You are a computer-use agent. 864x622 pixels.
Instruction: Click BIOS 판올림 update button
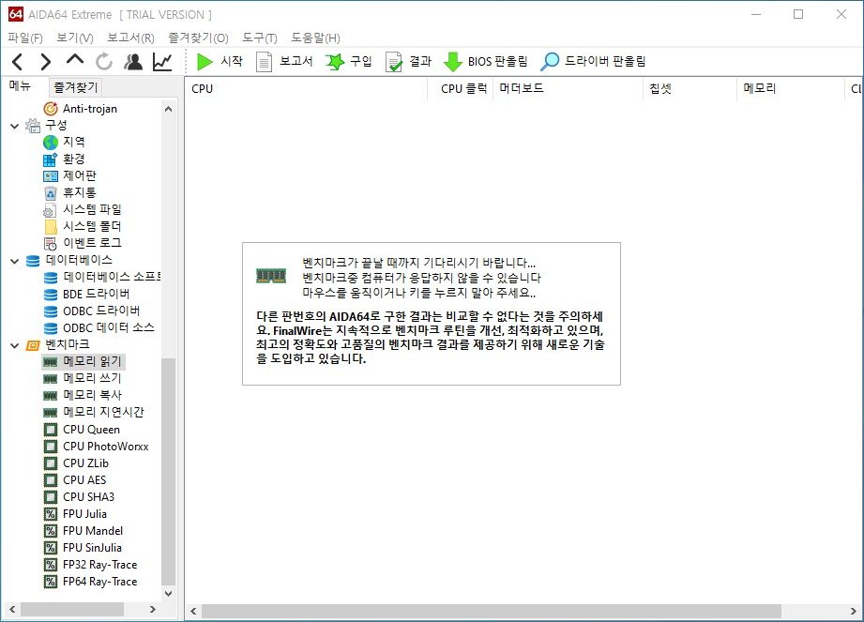485,62
